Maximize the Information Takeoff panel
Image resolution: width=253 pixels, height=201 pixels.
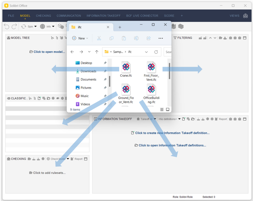tap(245, 119)
